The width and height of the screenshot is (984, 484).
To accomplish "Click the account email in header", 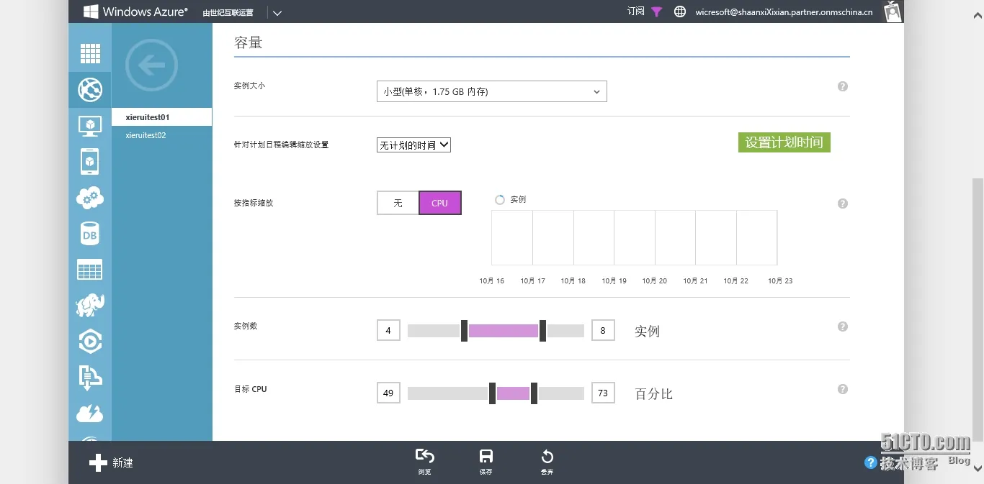I will (784, 12).
